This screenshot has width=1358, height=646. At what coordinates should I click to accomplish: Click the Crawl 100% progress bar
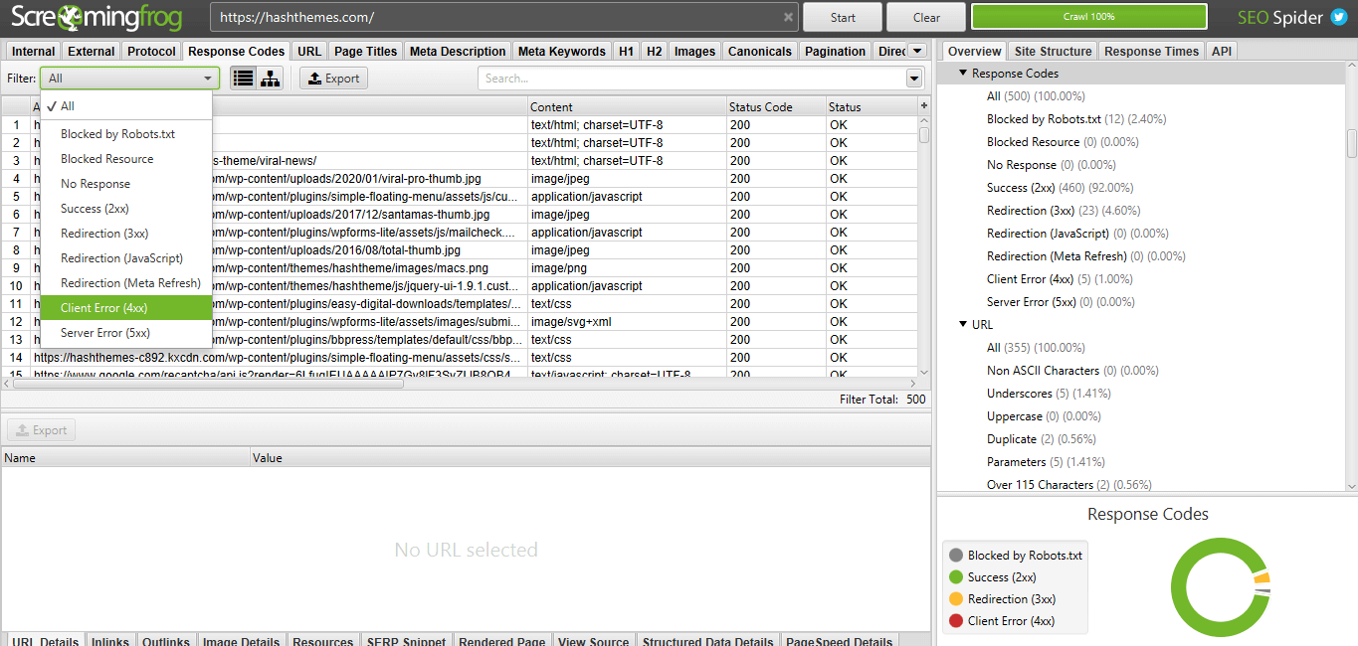point(1088,17)
